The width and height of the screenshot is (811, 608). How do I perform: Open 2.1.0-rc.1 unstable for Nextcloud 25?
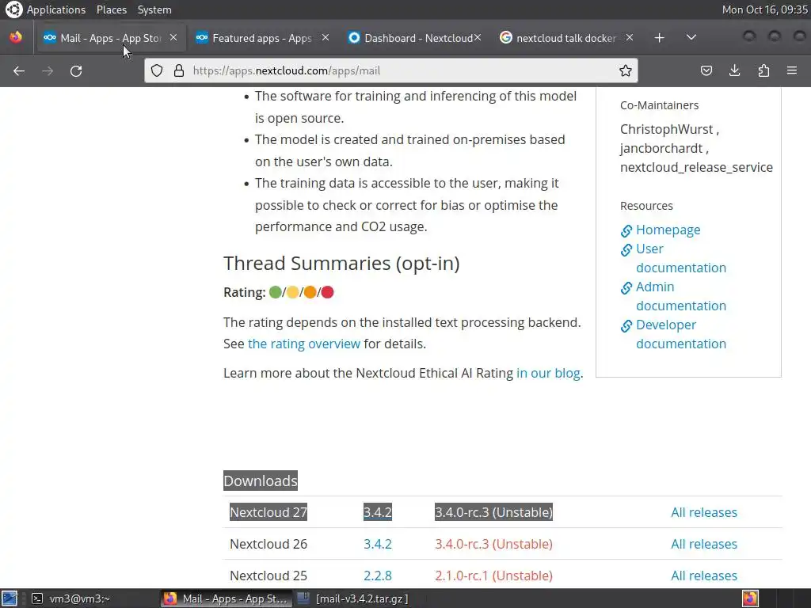(x=493, y=576)
